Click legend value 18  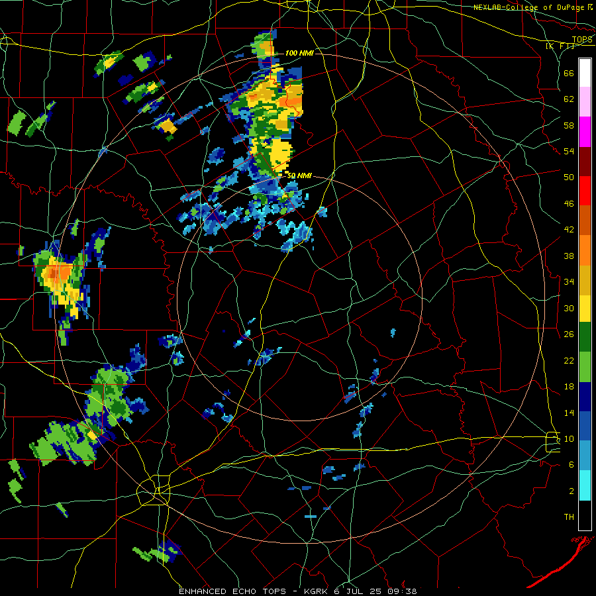coord(569,387)
